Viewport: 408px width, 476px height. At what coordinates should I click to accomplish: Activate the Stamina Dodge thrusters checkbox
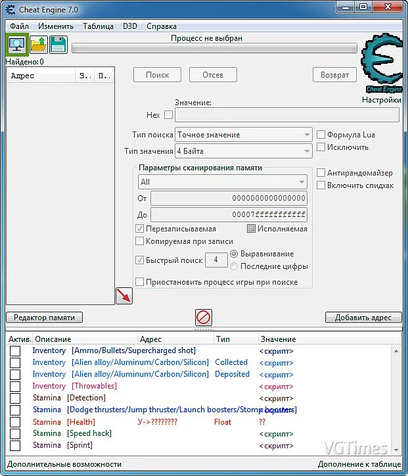point(15,410)
